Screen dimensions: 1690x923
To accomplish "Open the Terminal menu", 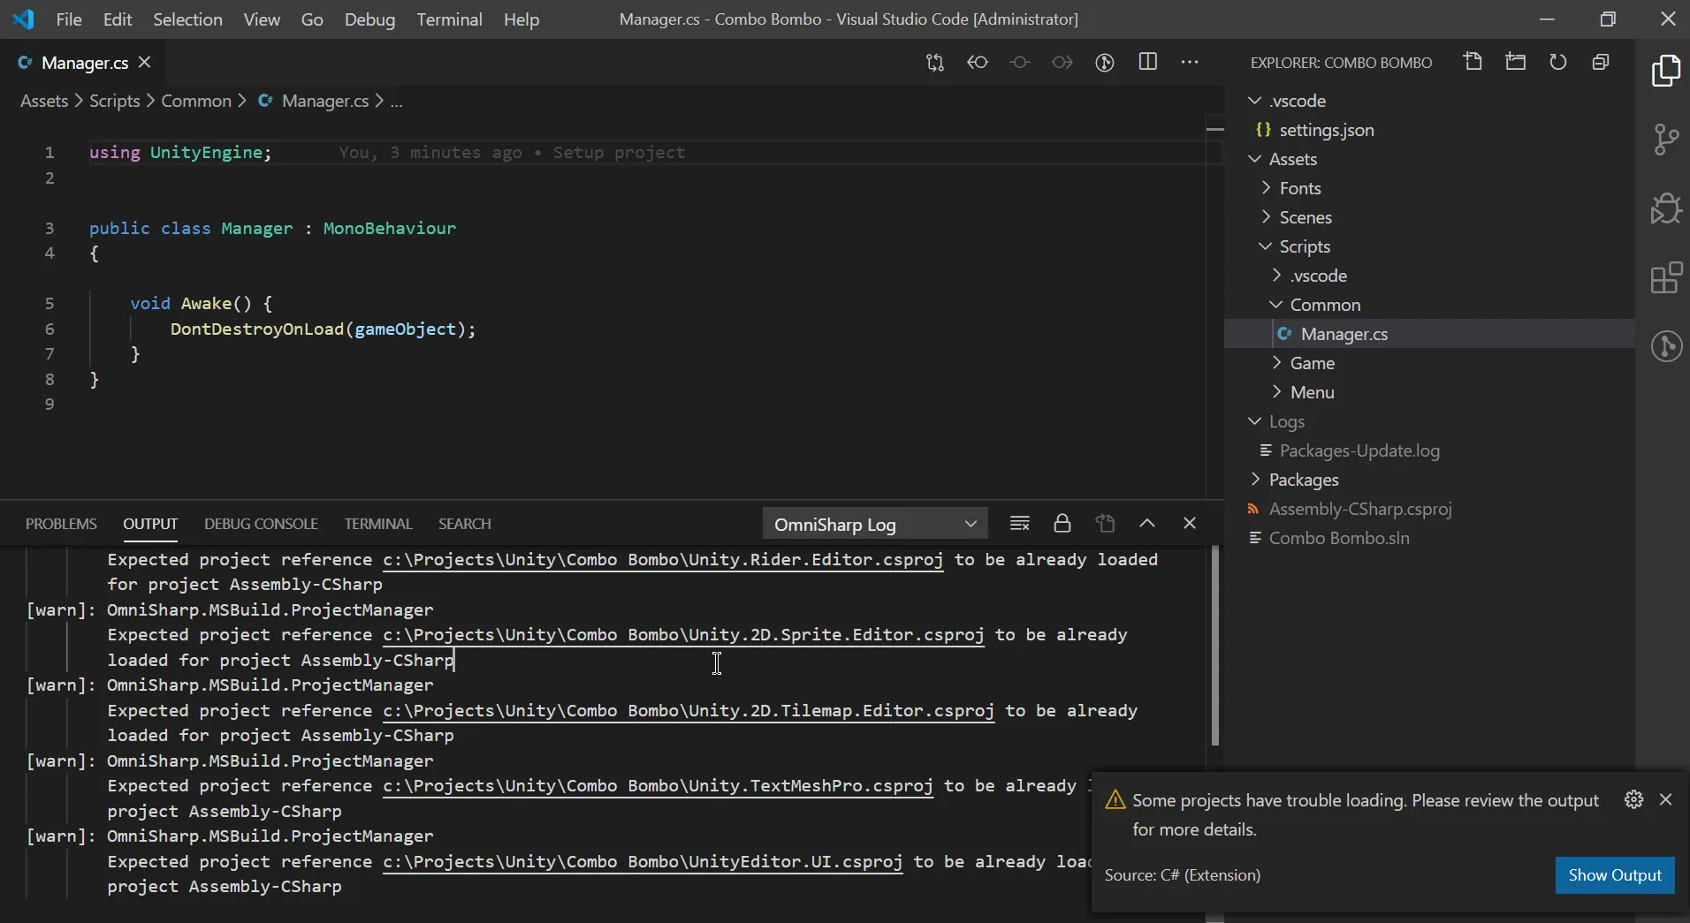I will (x=449, y=19).
